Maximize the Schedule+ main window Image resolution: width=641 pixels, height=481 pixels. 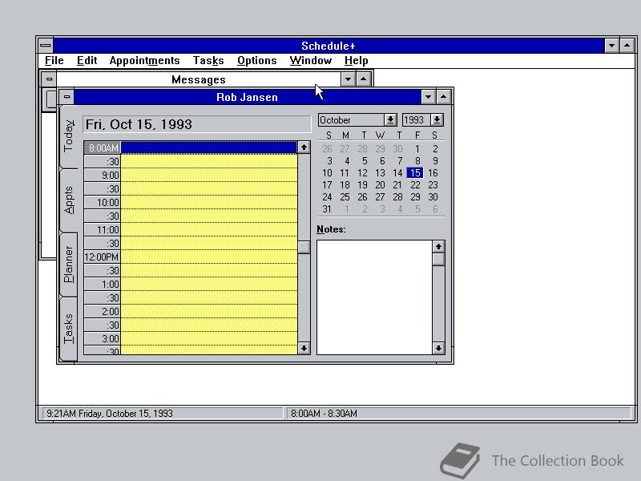pyautogui.click(x=627, y=46)
